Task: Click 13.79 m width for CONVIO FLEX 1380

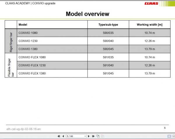Action: pyautogui.click(x=150, y=73)
